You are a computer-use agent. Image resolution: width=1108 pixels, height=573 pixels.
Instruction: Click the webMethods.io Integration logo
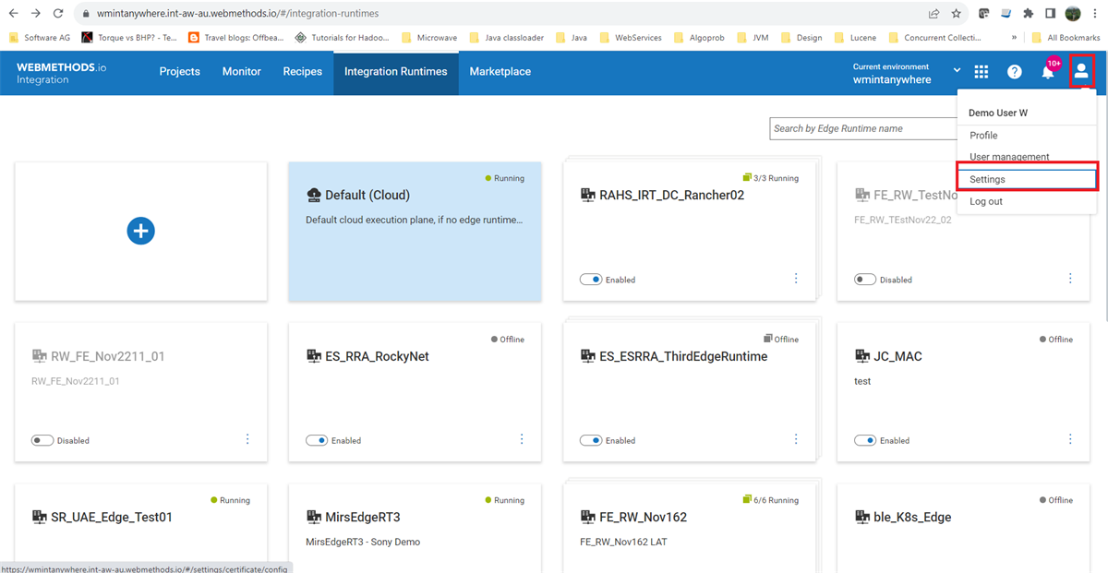61,73
